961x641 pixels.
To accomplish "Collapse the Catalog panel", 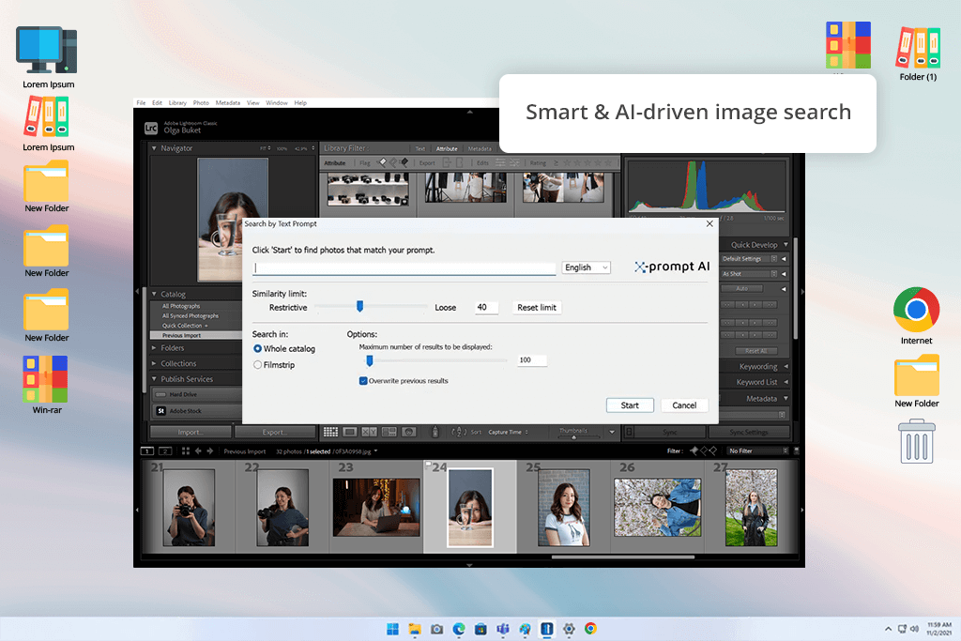I will tap(154, 294).
